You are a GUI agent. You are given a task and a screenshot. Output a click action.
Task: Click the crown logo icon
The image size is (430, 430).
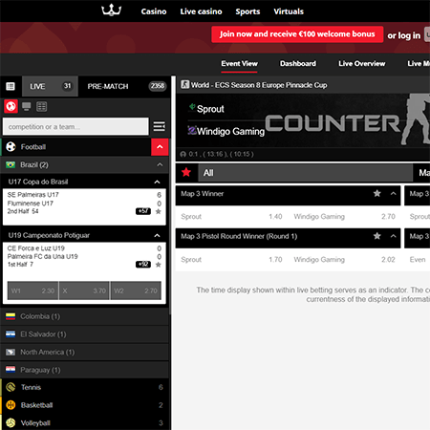pos(111,11)
